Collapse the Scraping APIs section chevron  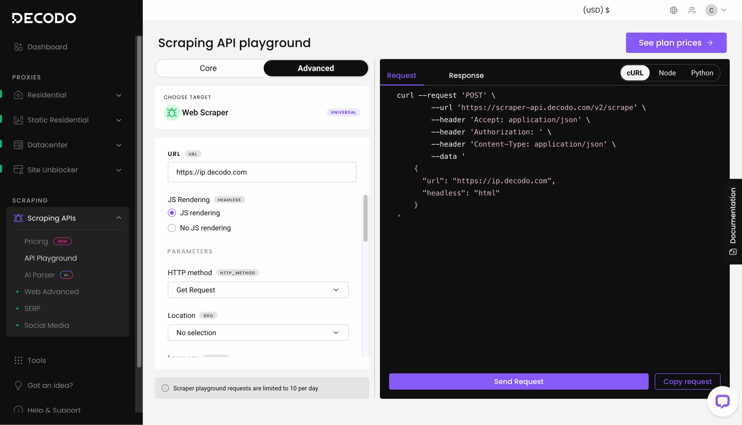(119, 218)
